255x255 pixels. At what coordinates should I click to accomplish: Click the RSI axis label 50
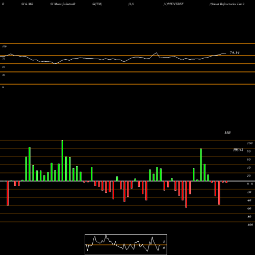pyautogui.click(x=4, y=67)
